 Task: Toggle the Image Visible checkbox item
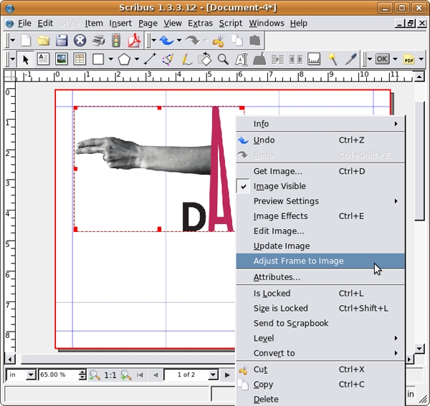[x=279, y=186]
